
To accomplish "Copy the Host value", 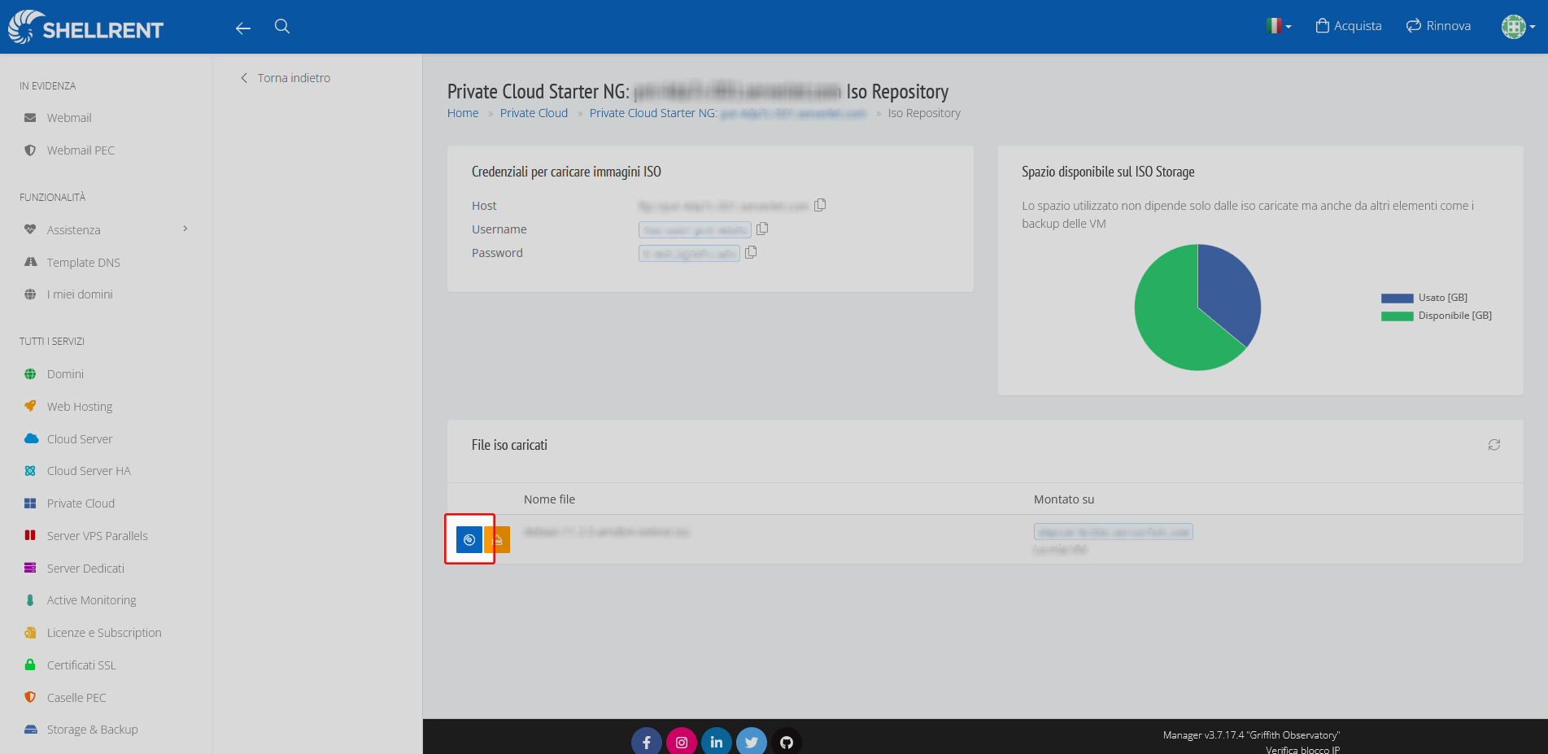I will [820, 205].
